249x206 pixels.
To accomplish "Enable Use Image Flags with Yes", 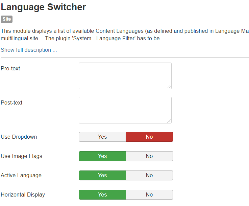I will (x=102, y=156).
